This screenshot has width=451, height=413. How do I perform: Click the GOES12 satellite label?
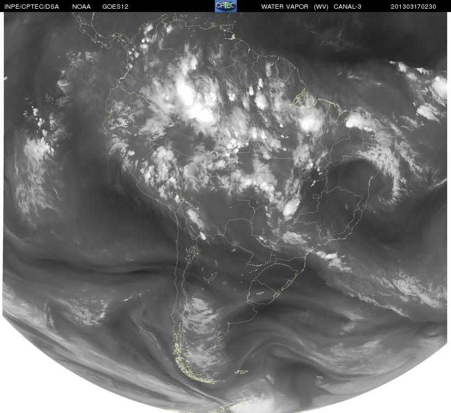115,7
